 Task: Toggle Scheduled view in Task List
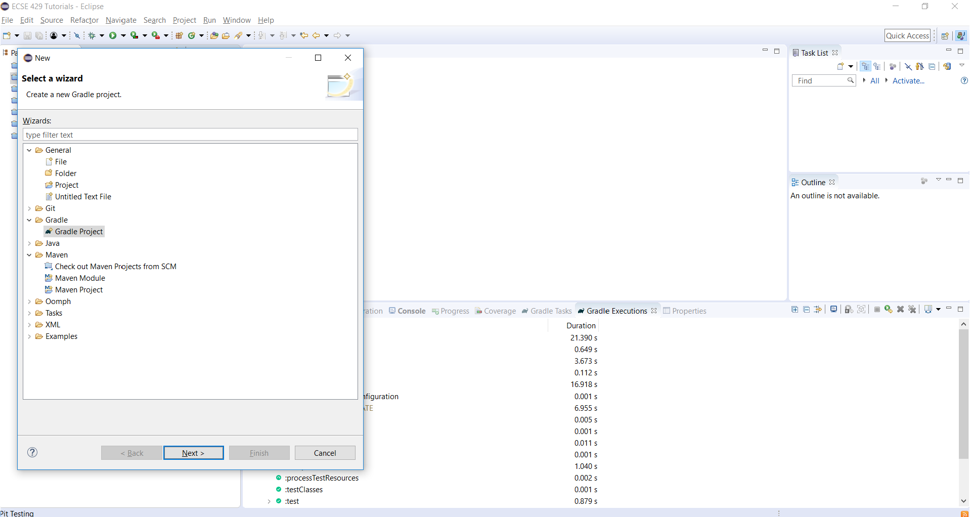pyautogui.click(x=877, y=66)
